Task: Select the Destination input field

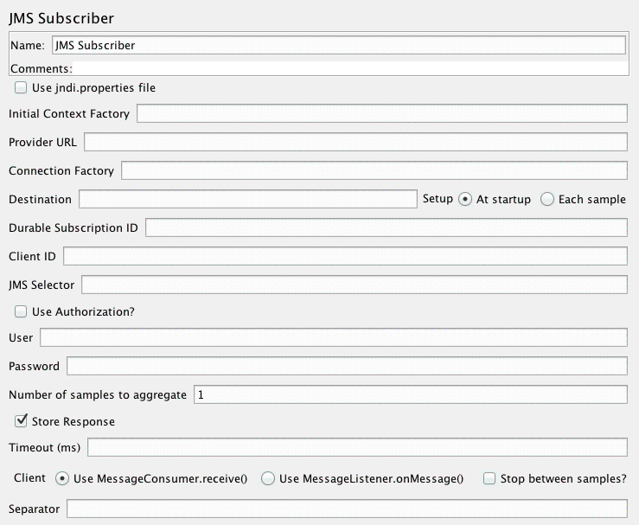Action: pos(247,199)
